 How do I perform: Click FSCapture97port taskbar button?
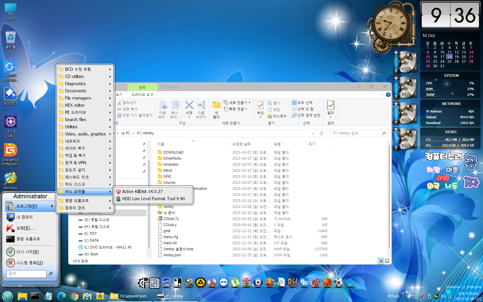(x=130, y=296)
